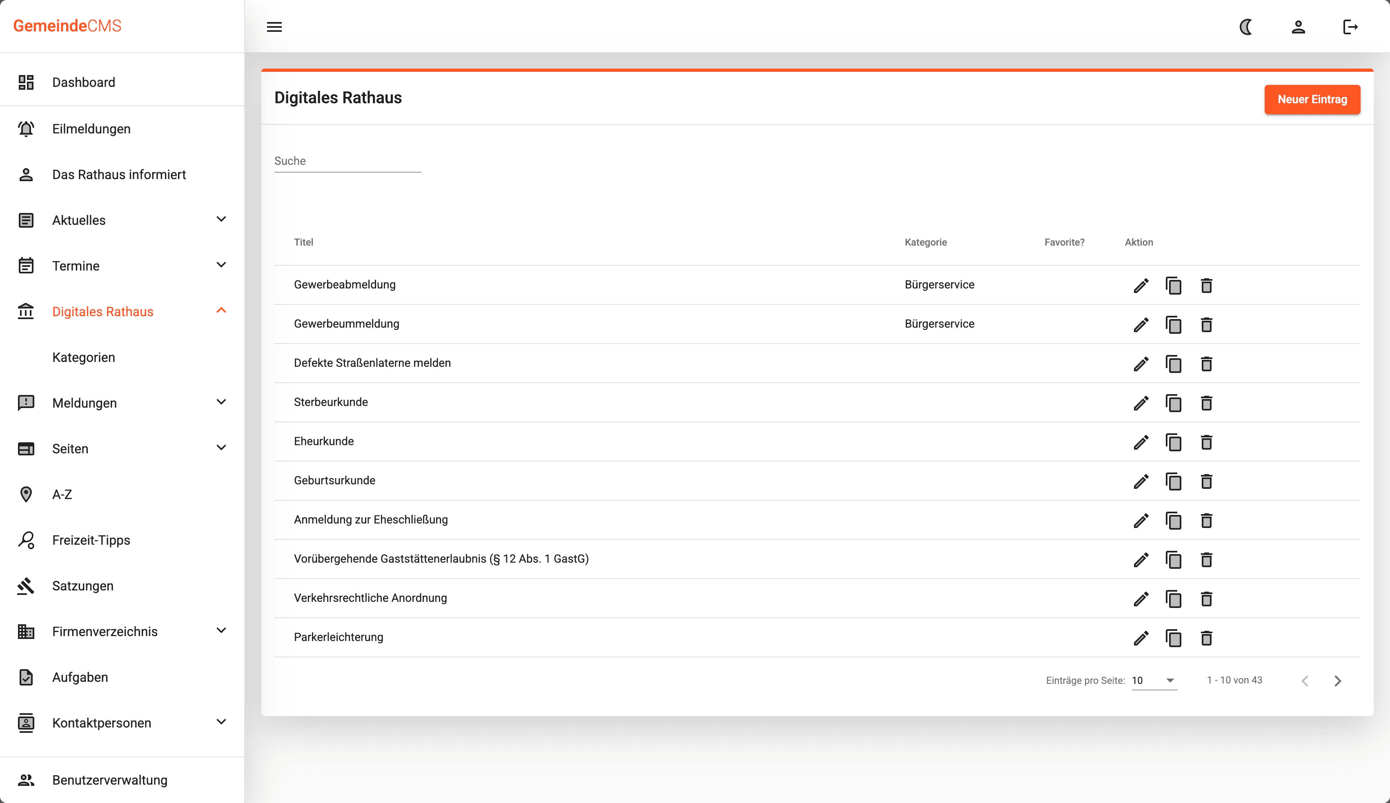
Task: Expand the Aktuelles section
Action: [x=221, y=219]
